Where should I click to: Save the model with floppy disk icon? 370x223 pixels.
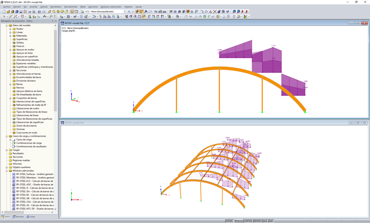coord(21,12)
